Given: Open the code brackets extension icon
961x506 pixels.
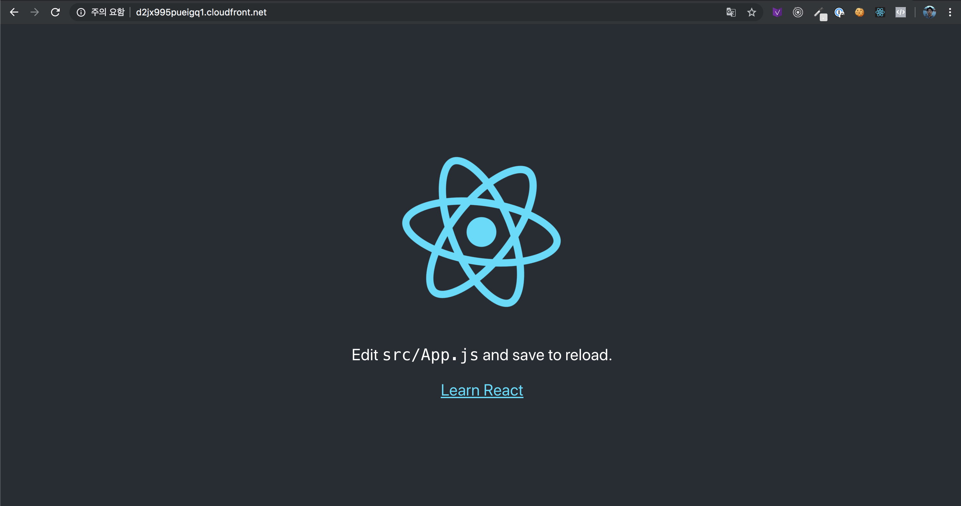Looking at the screenshot, I should (x=901, y=12).
